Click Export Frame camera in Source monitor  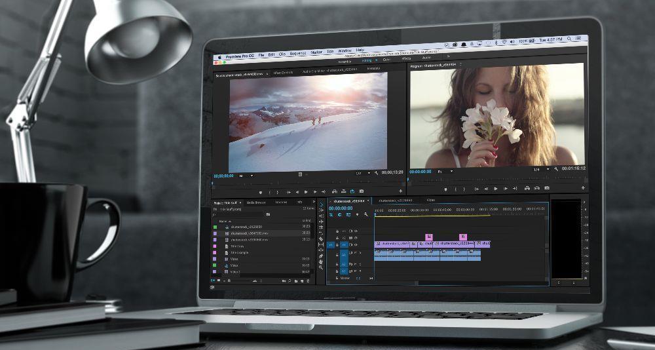[x=362, y=191]
